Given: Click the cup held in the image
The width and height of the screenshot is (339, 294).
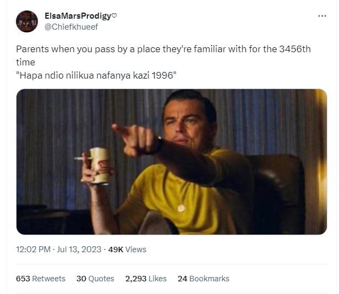Looking at the screenshot, I should pos(100,166).
